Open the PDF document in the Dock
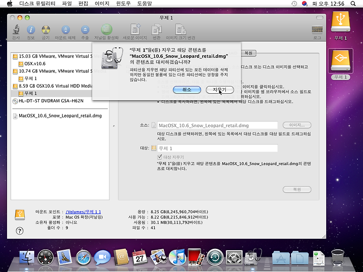The image size is (363, 272). click(319, 258)
